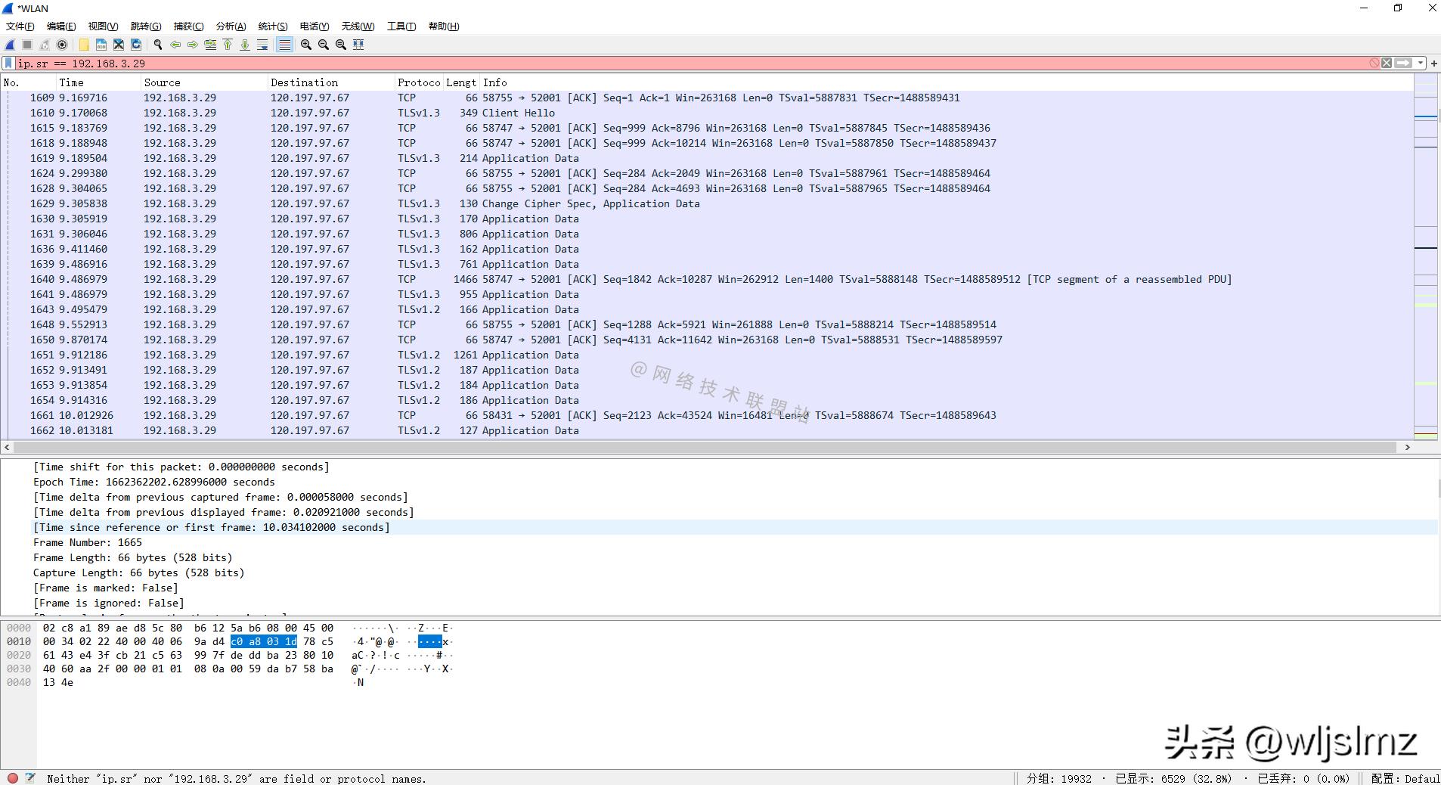Click the resize columns icon
1441x785 pixels.
click(358, 45)
